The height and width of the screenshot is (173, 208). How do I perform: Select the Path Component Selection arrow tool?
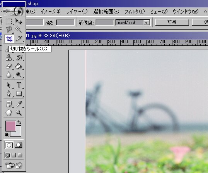(x=9, y=85)
